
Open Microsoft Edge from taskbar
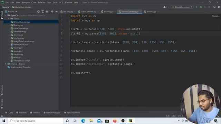pyautogui.click(x=83, y=121)
